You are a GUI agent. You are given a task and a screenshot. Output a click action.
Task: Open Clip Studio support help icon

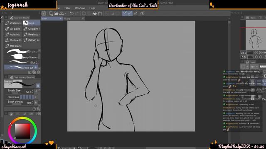(x=142, y=13)
